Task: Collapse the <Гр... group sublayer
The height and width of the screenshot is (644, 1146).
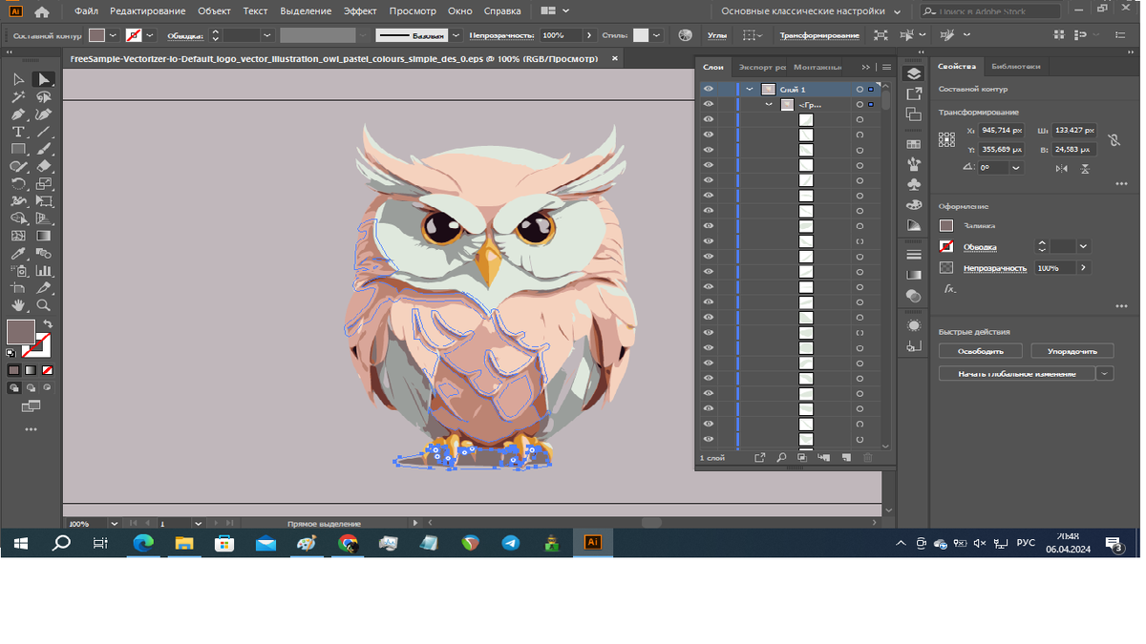Action: [x=769, y=105]
